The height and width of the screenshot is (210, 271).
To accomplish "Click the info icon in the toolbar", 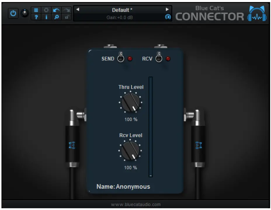I will click(46, 17).
